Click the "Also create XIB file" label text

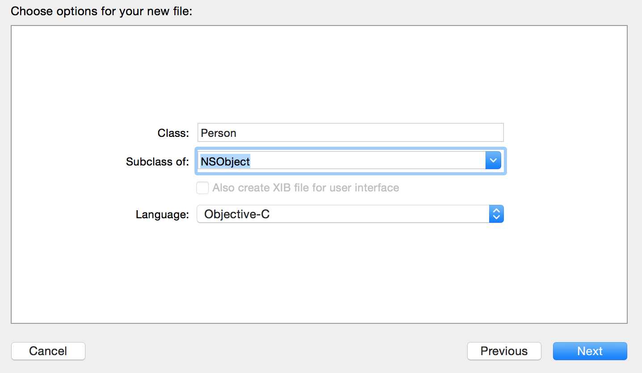pyautogui.click(x=306, y=188)
